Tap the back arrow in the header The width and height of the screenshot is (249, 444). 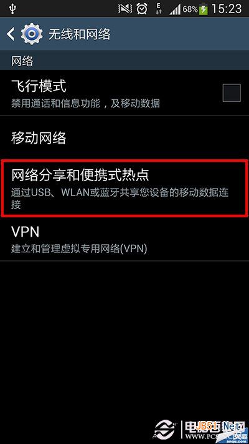click(x=11, y=34)
